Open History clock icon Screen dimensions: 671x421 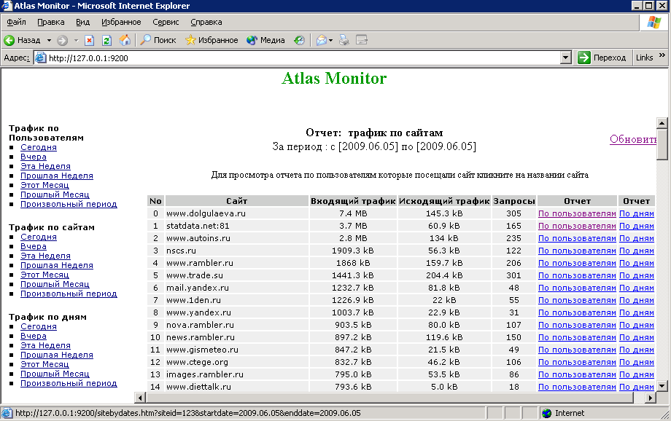[299, 40]
